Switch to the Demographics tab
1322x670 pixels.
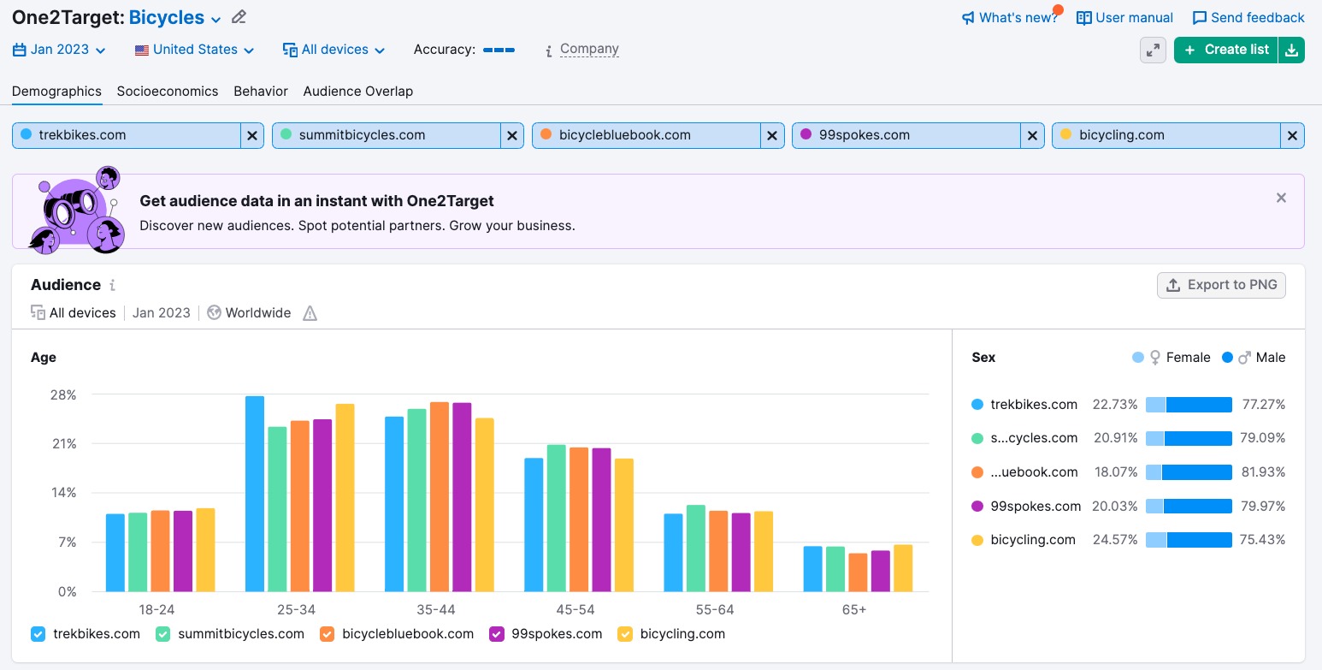tap(56, 92)
